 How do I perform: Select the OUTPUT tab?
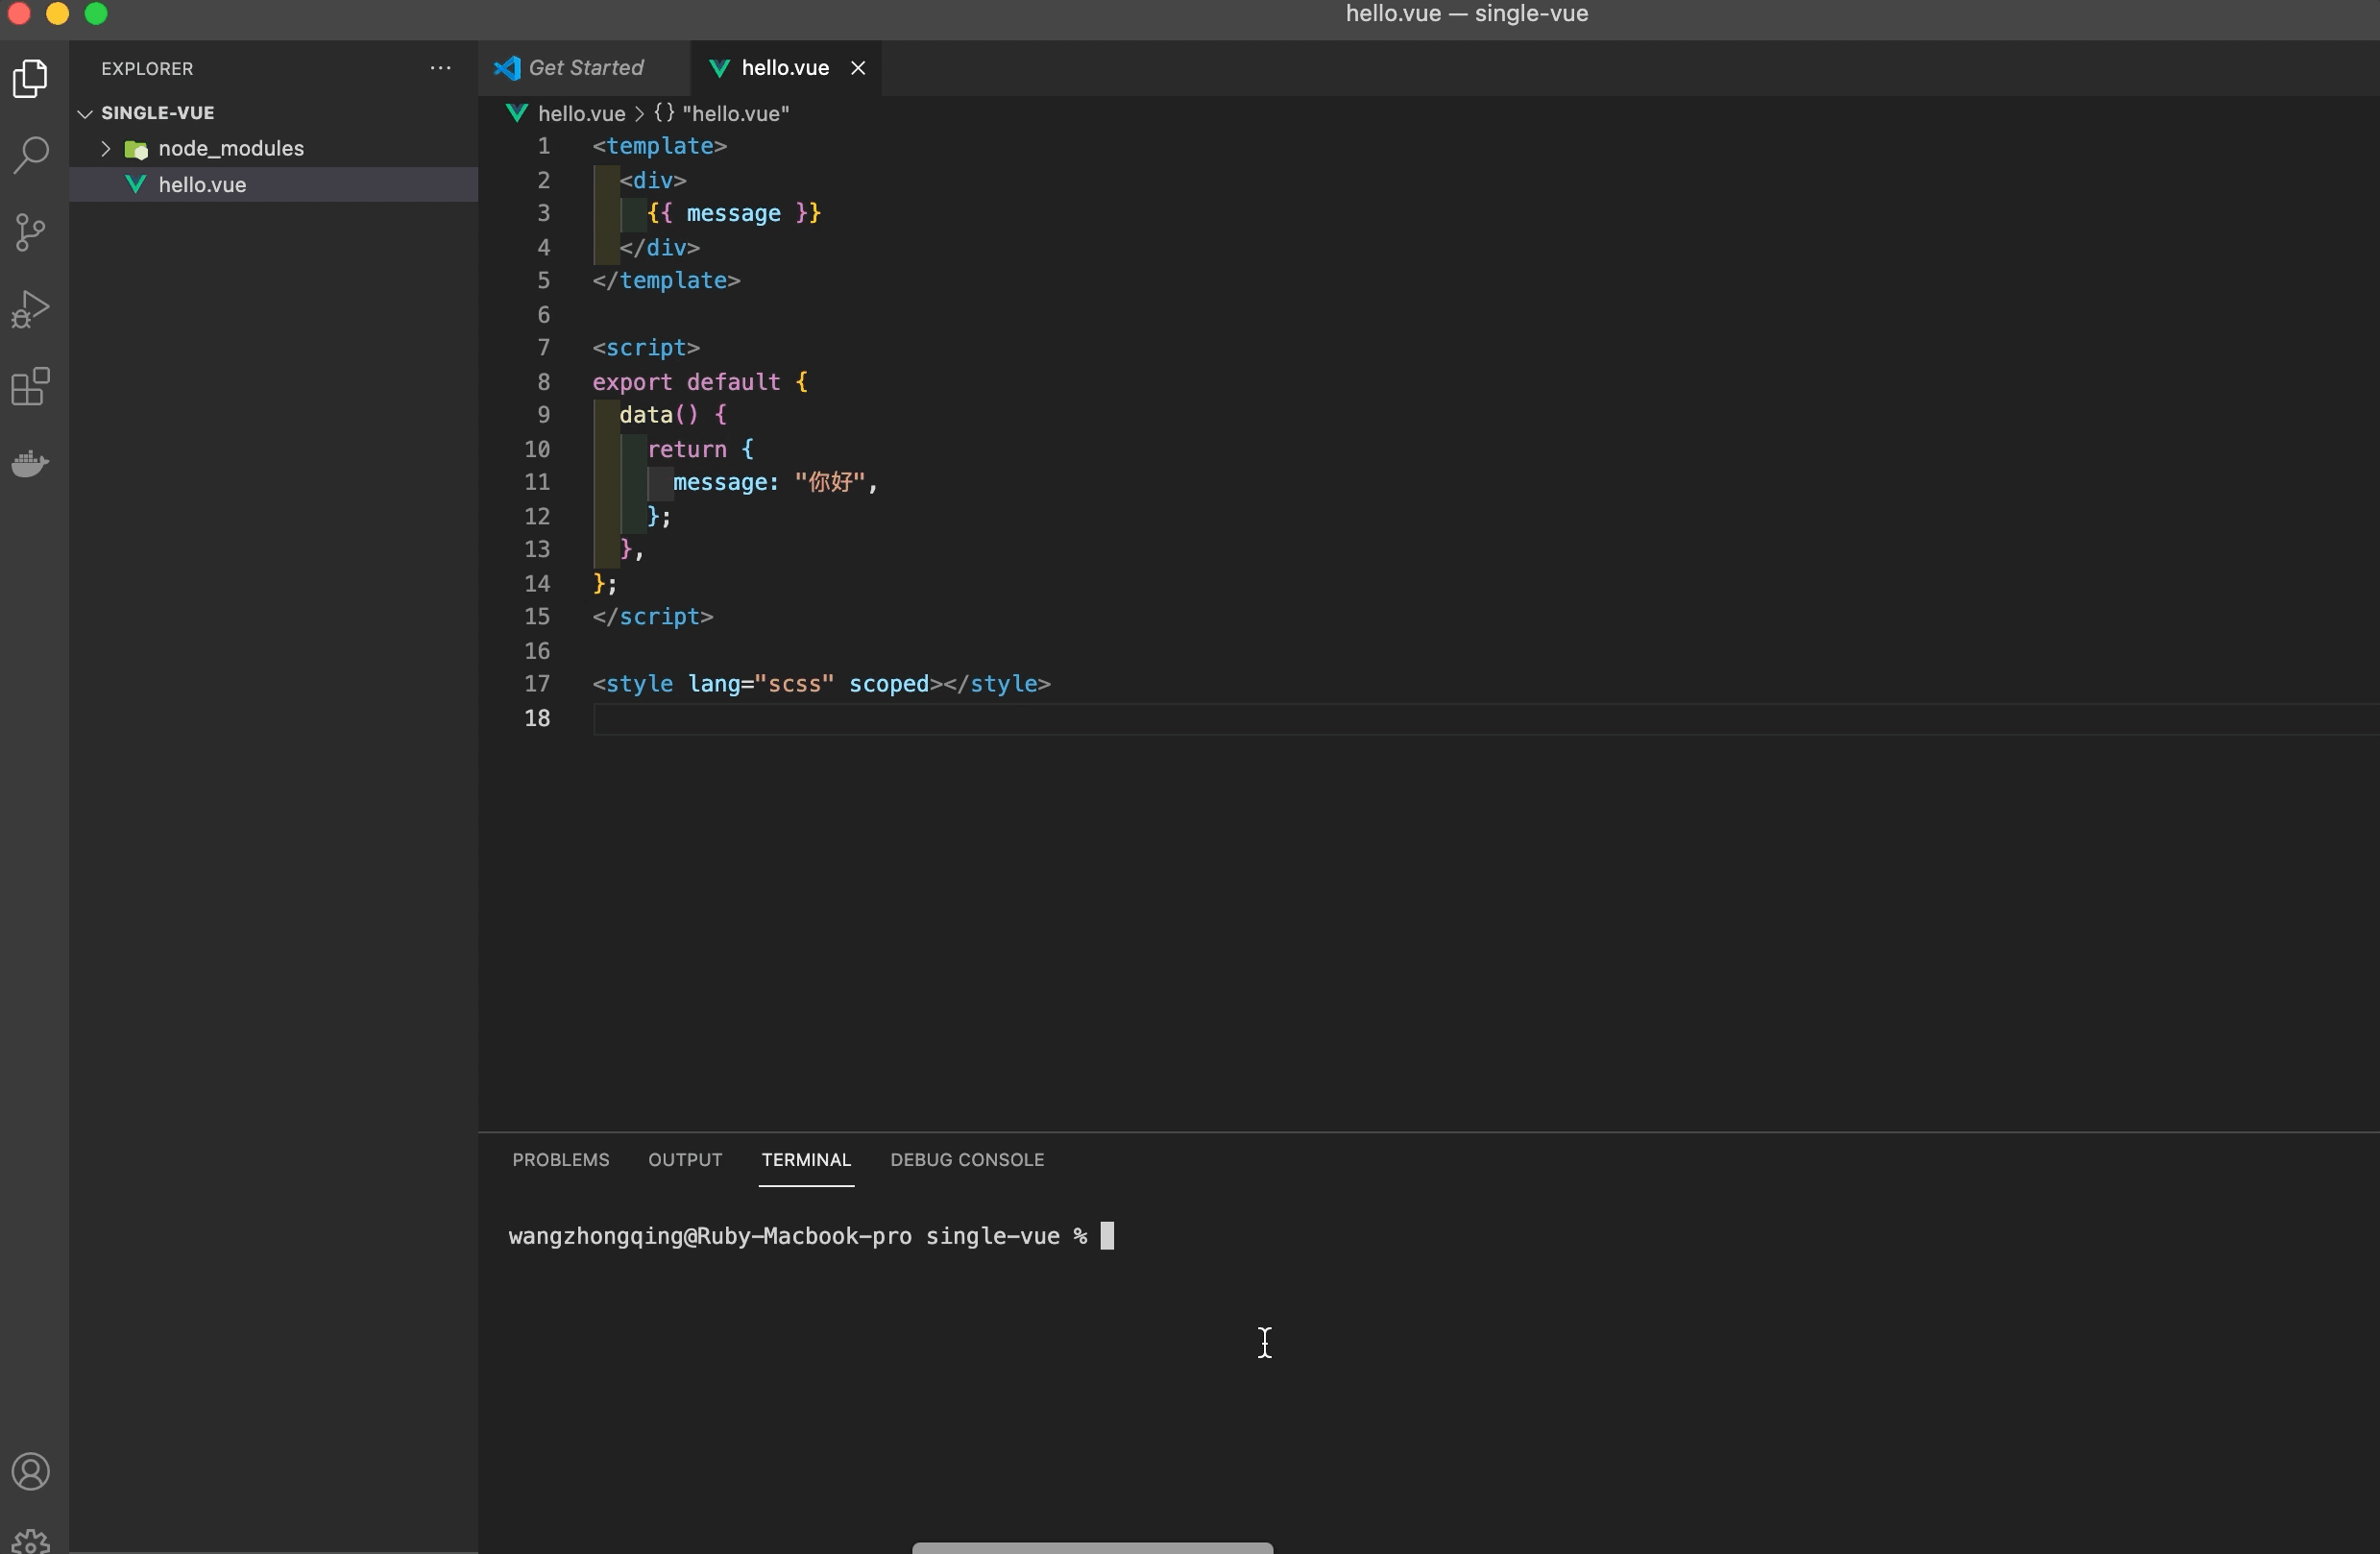click(x=684, y=1158)
